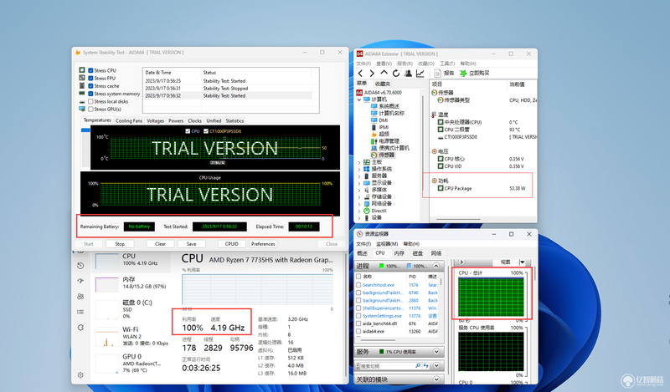Click the Forward arrow in AIDA64 Extreme toolbar
Viewport: 670px width, 392px height.
372,74
